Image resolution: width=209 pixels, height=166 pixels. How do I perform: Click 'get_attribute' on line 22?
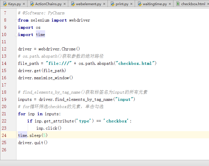59,121
